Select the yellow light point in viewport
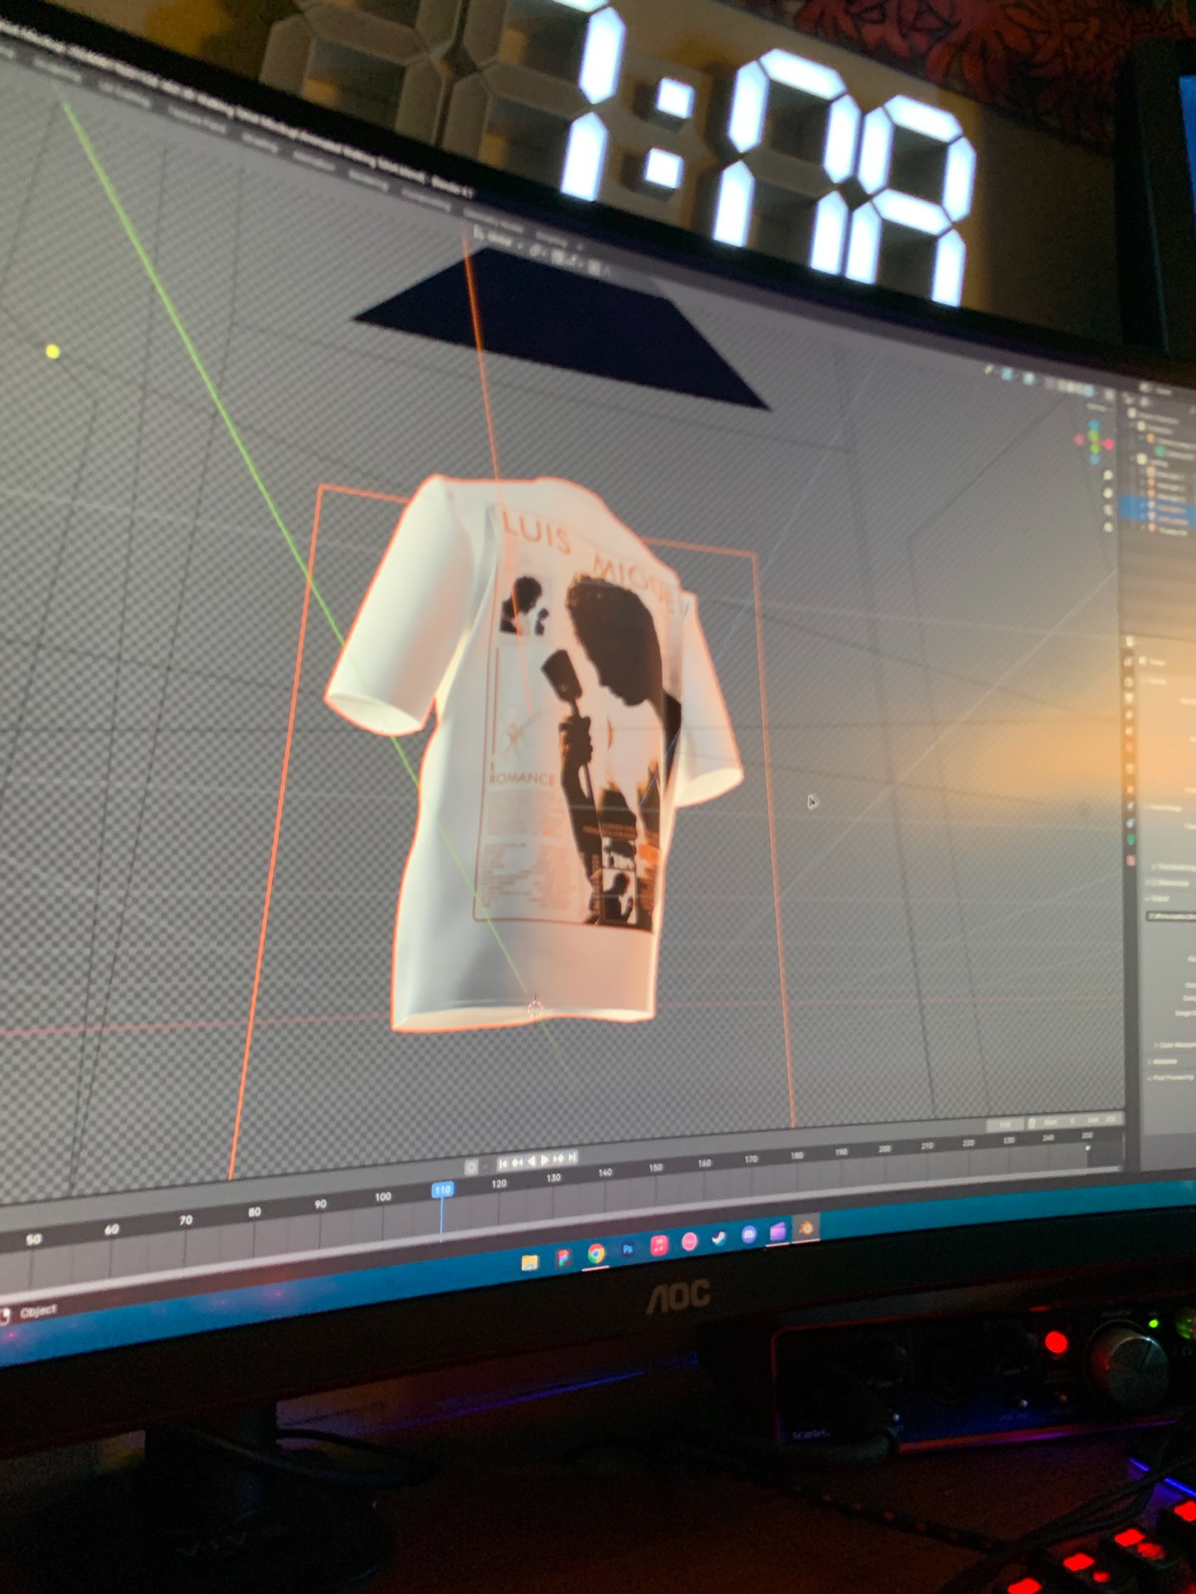 (x=52, y=351)
